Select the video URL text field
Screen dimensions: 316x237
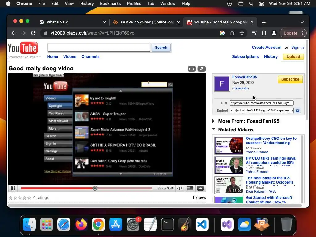point(261,103)
